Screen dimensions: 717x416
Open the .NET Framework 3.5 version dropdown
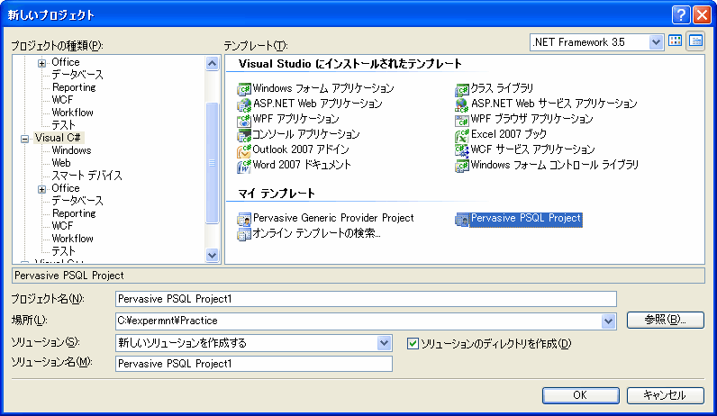(x=657, y=41)
